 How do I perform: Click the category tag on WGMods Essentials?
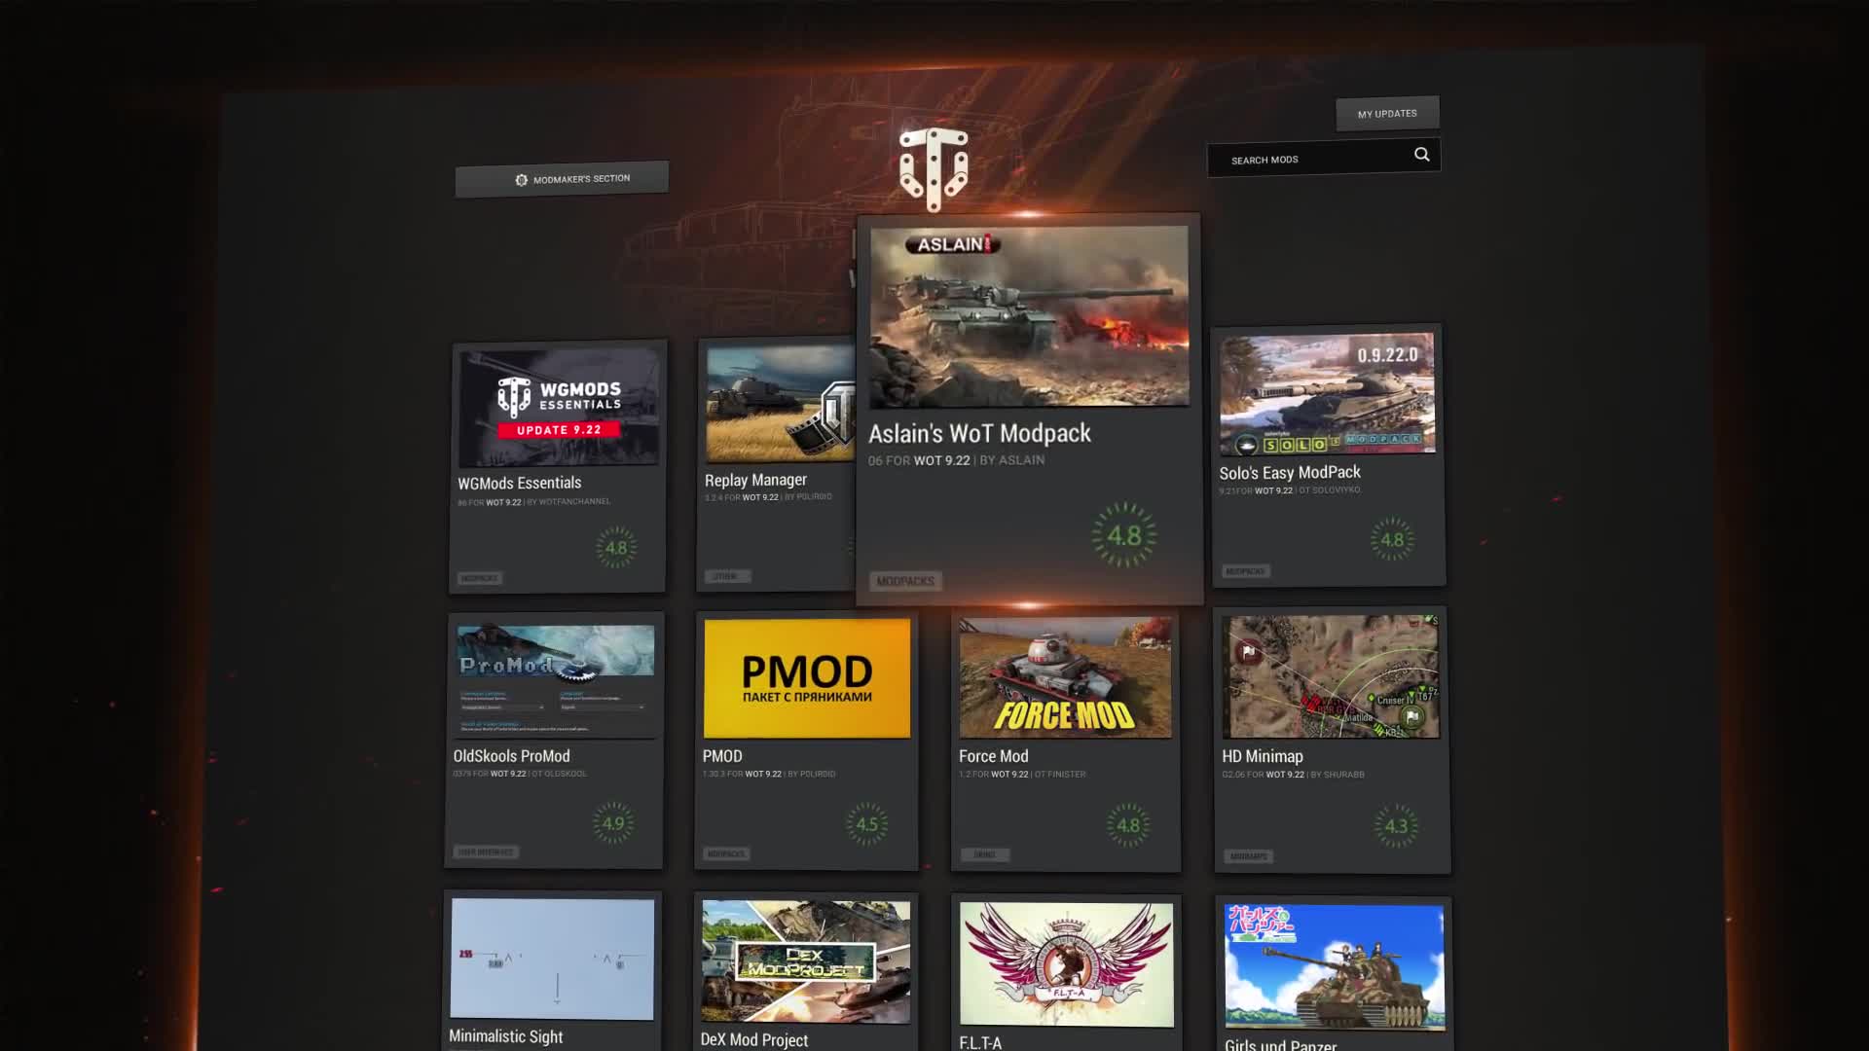coord(479,578)
